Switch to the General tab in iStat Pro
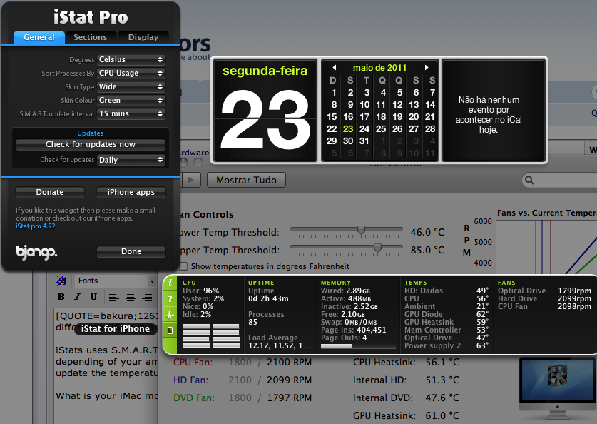The width and height of the screenshot is (597, 424). (x=39, y=37)
